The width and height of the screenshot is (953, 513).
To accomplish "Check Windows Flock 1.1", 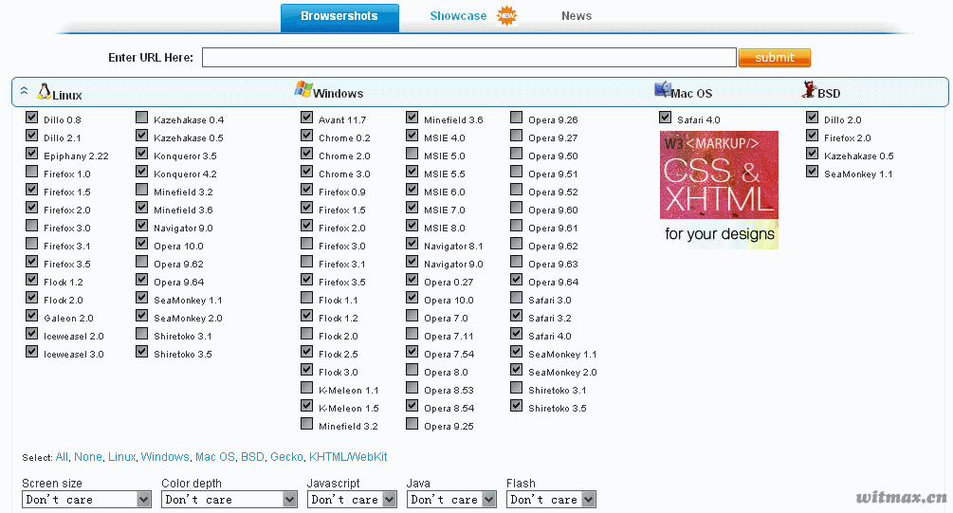I will pos(306,297).
